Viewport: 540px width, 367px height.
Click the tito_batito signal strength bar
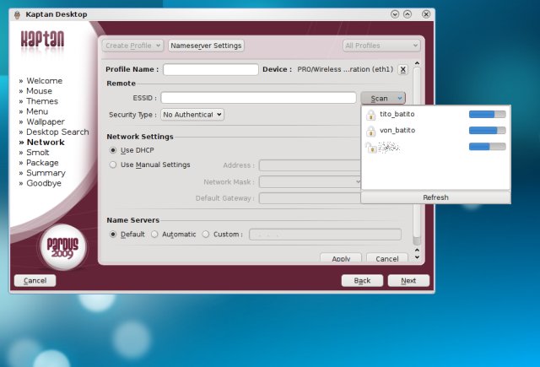(x=487, y=114)
